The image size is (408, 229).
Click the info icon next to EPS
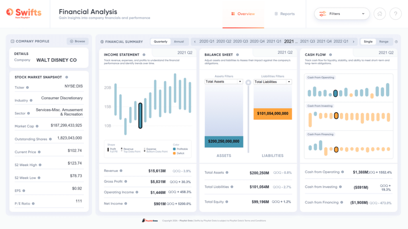(24, 191)
